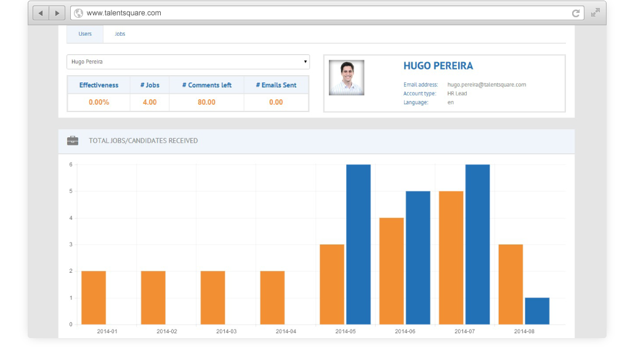
Task: Select the Users tab
Action: [x=85, y=34]
